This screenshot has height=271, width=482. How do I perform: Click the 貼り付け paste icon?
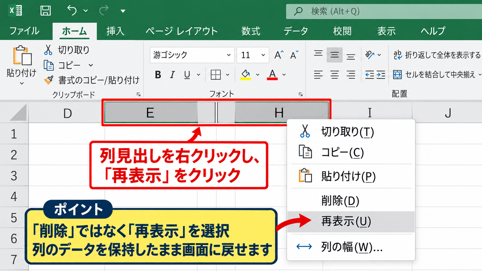point(22,55)
